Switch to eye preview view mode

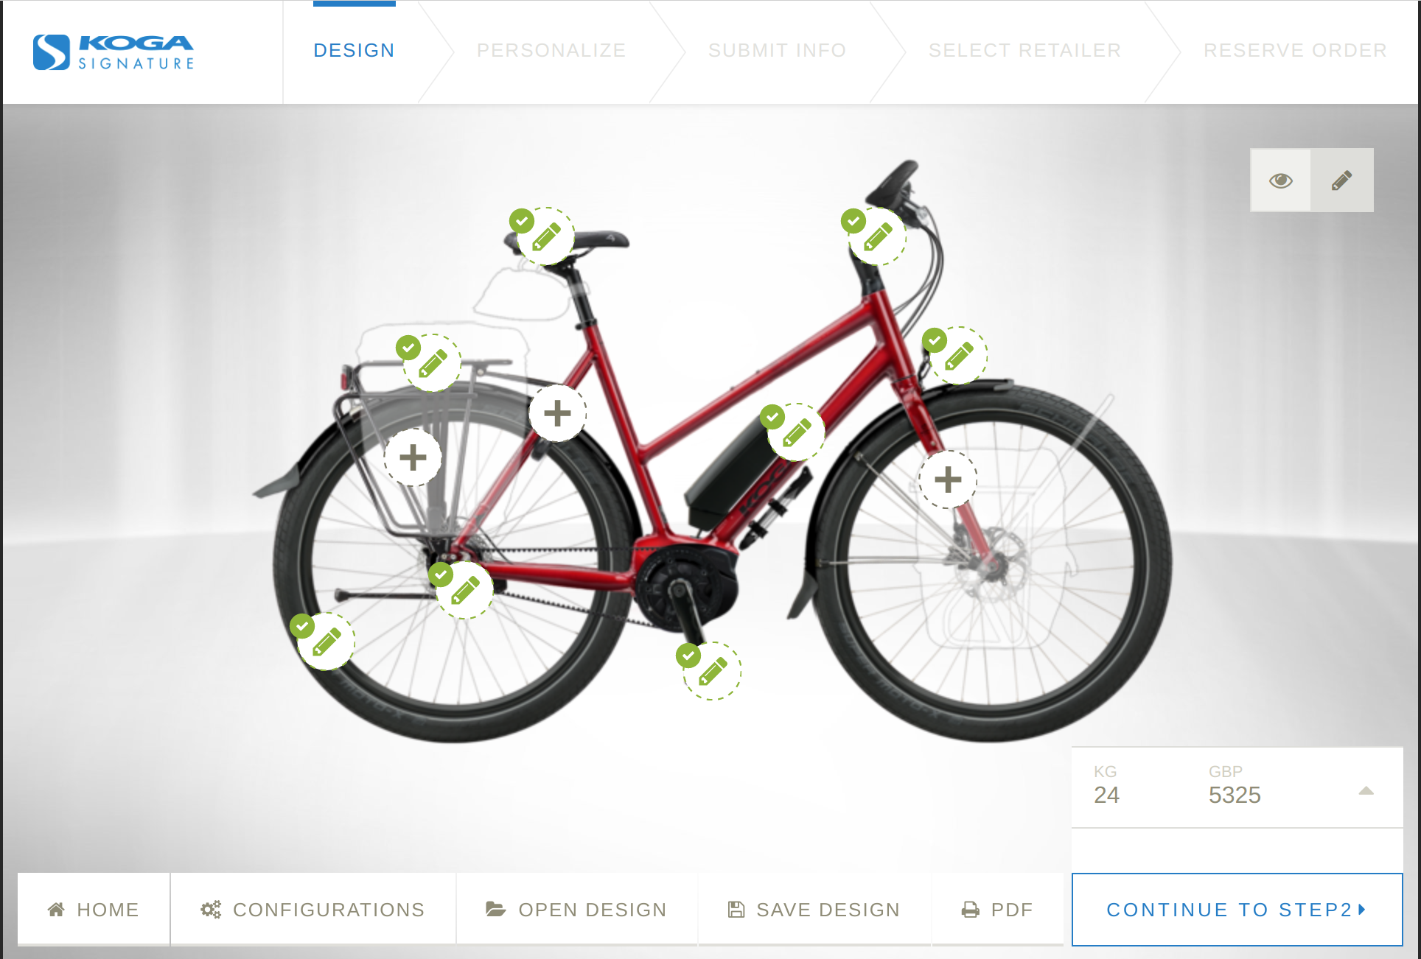coord(1281,180)
